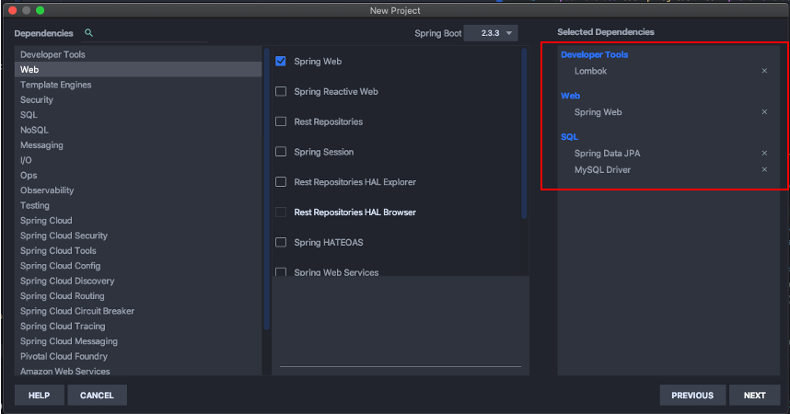Select the Messaging category

(138, 145)
